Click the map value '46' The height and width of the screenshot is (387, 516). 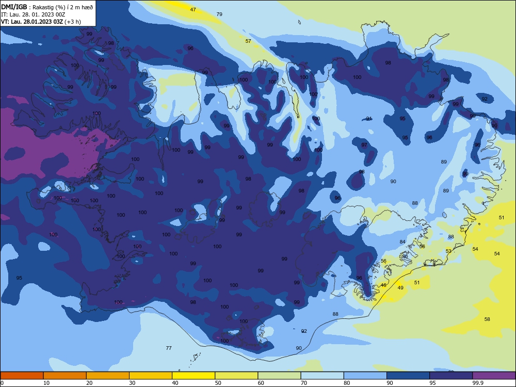click(x=383, y=285)
